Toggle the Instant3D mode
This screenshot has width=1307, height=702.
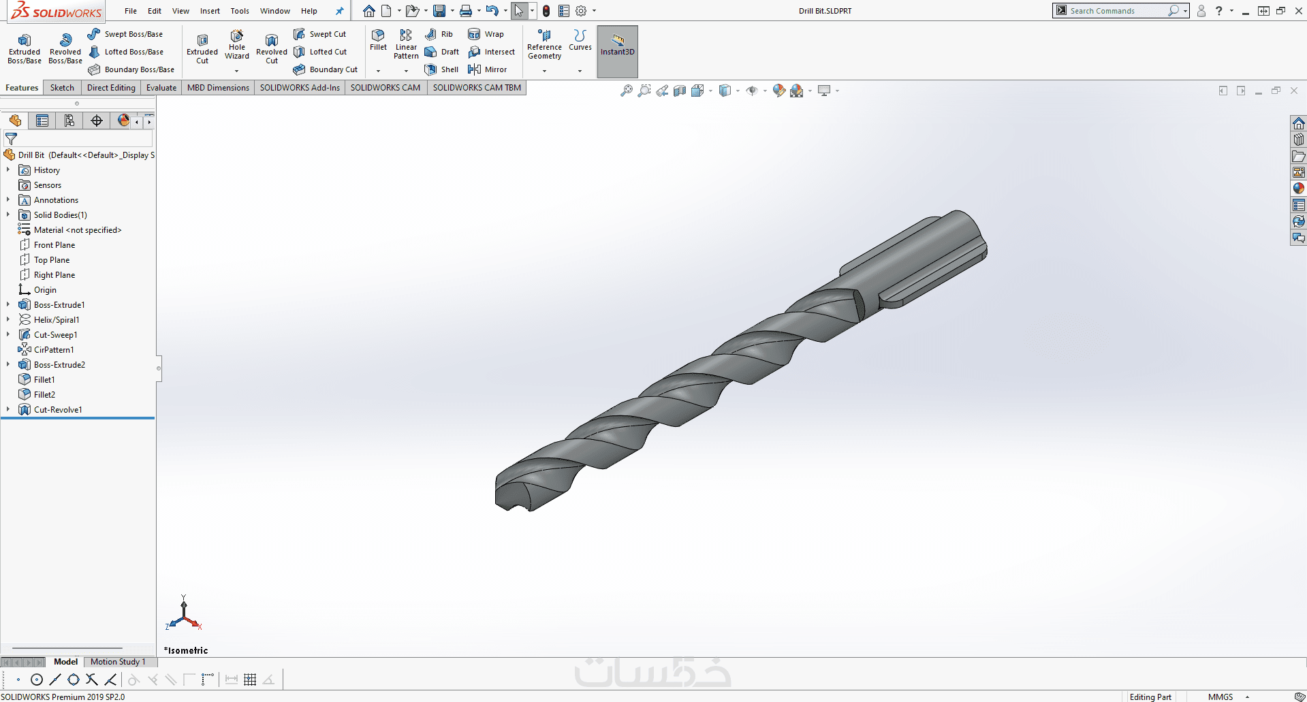pyautogui.click(x=618, y=51)
